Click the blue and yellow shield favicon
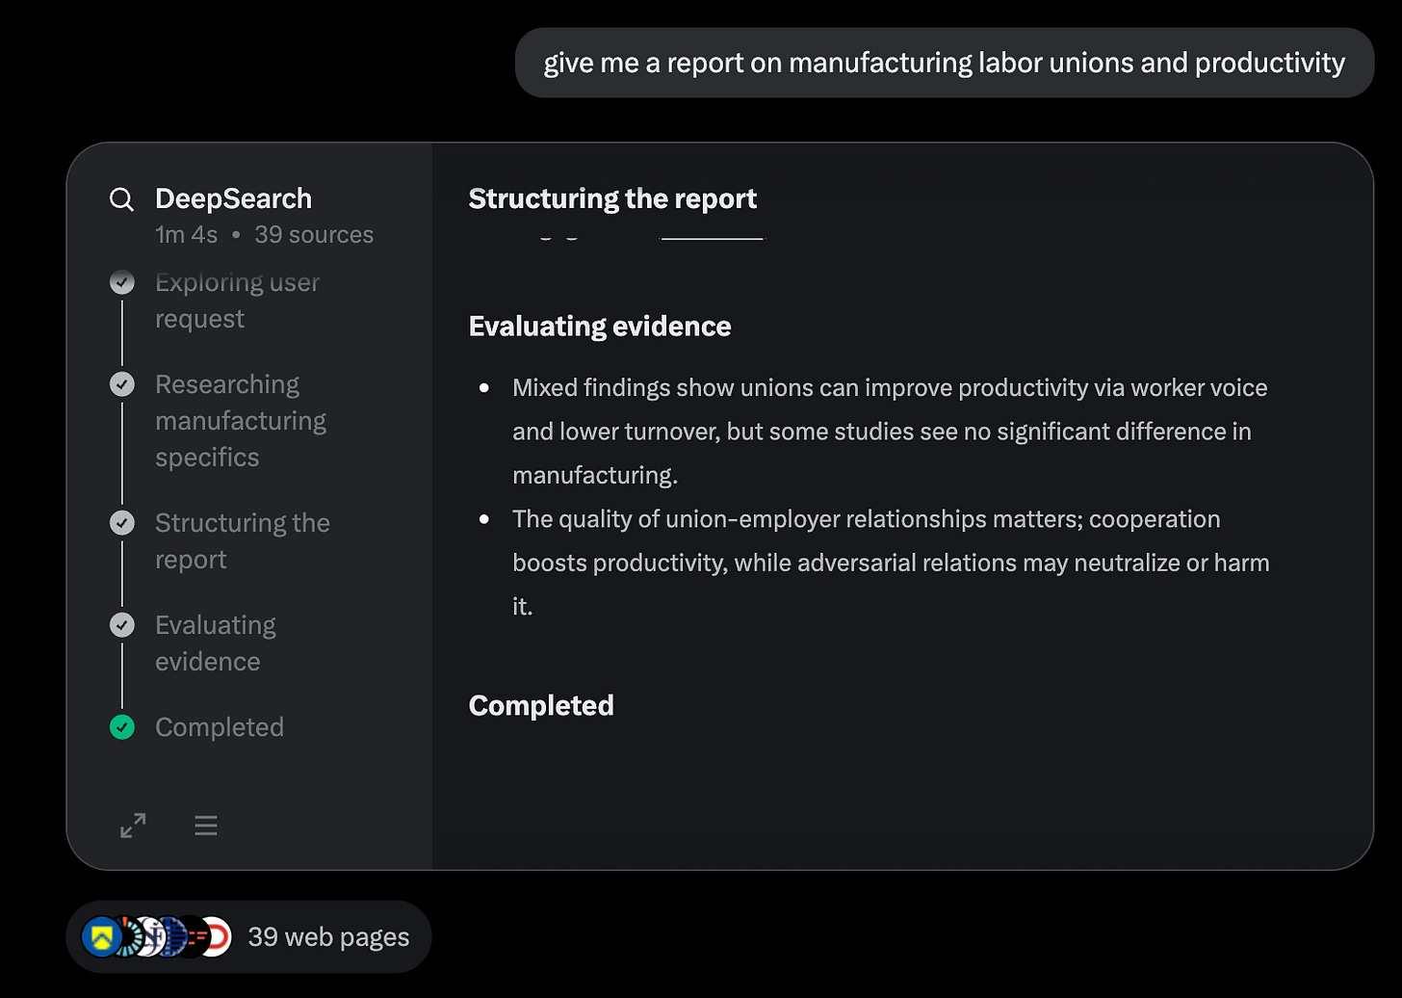 101,936
